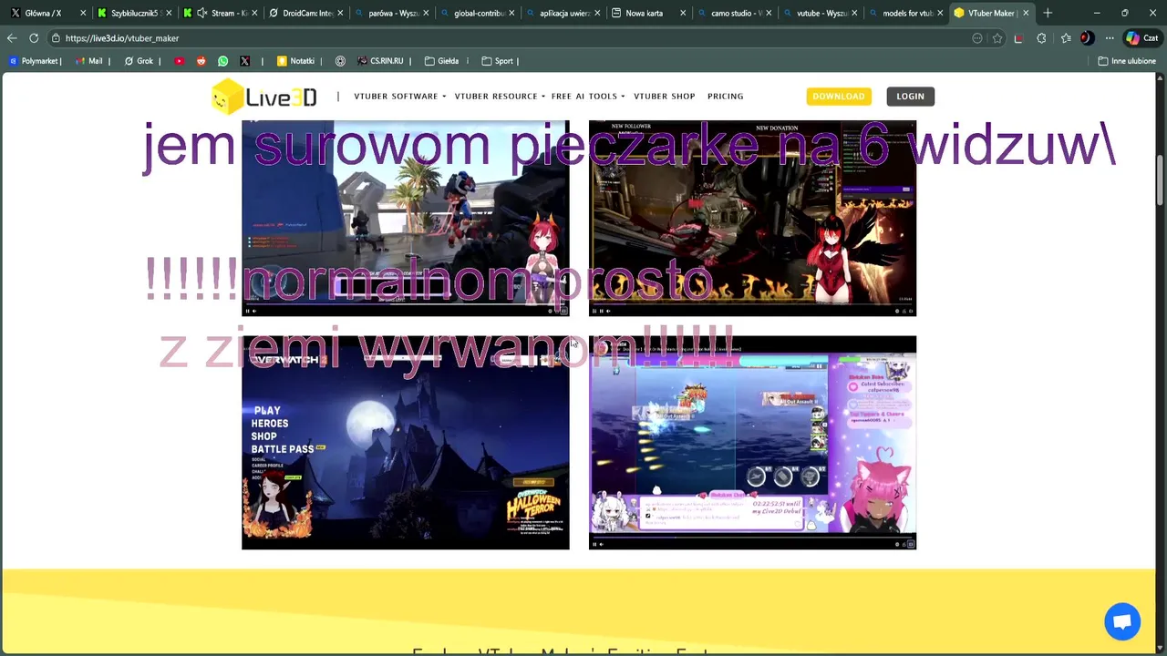Open the Czat assistant button
Viewport: 1167px width, 656px height.
[1142, 38]
